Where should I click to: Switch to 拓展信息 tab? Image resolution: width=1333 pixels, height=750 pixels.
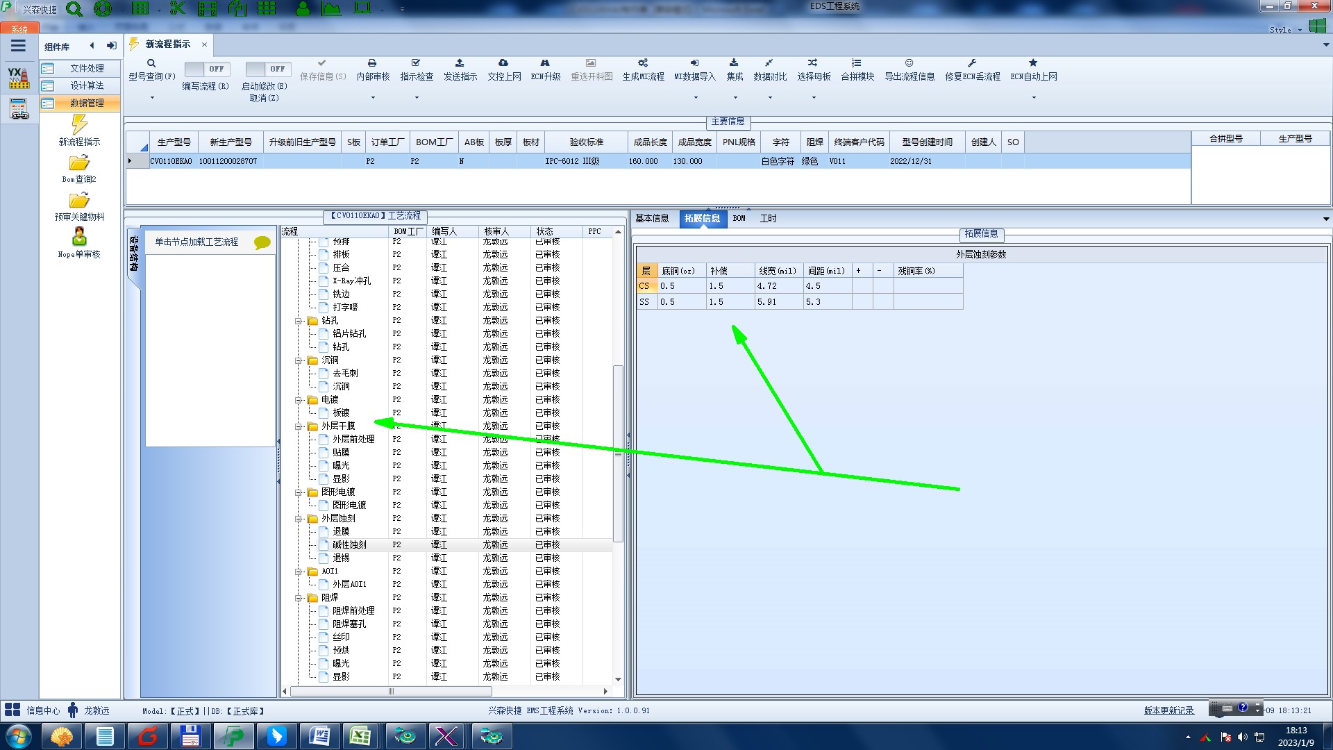point(702,219)
